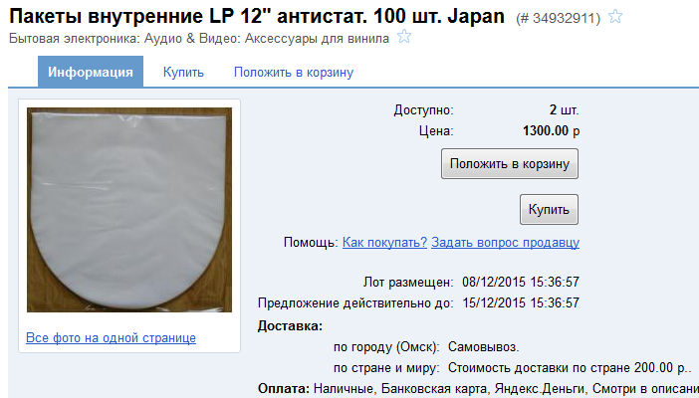The height and width of the screenshot is (398, 699).
Task: Open Все фото на одной странице link
Action: point(111,338)
